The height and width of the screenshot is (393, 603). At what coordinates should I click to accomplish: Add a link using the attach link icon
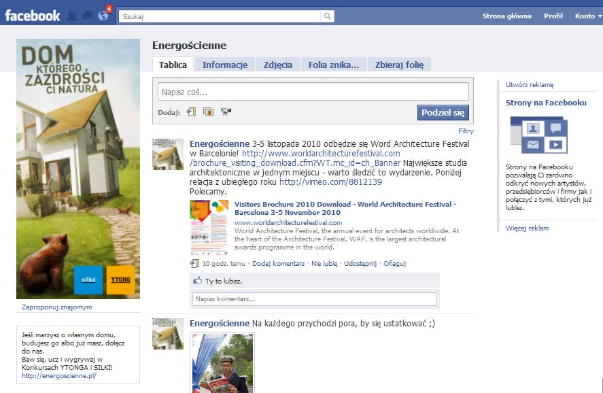pyautogui.click(x=191, y=112)
